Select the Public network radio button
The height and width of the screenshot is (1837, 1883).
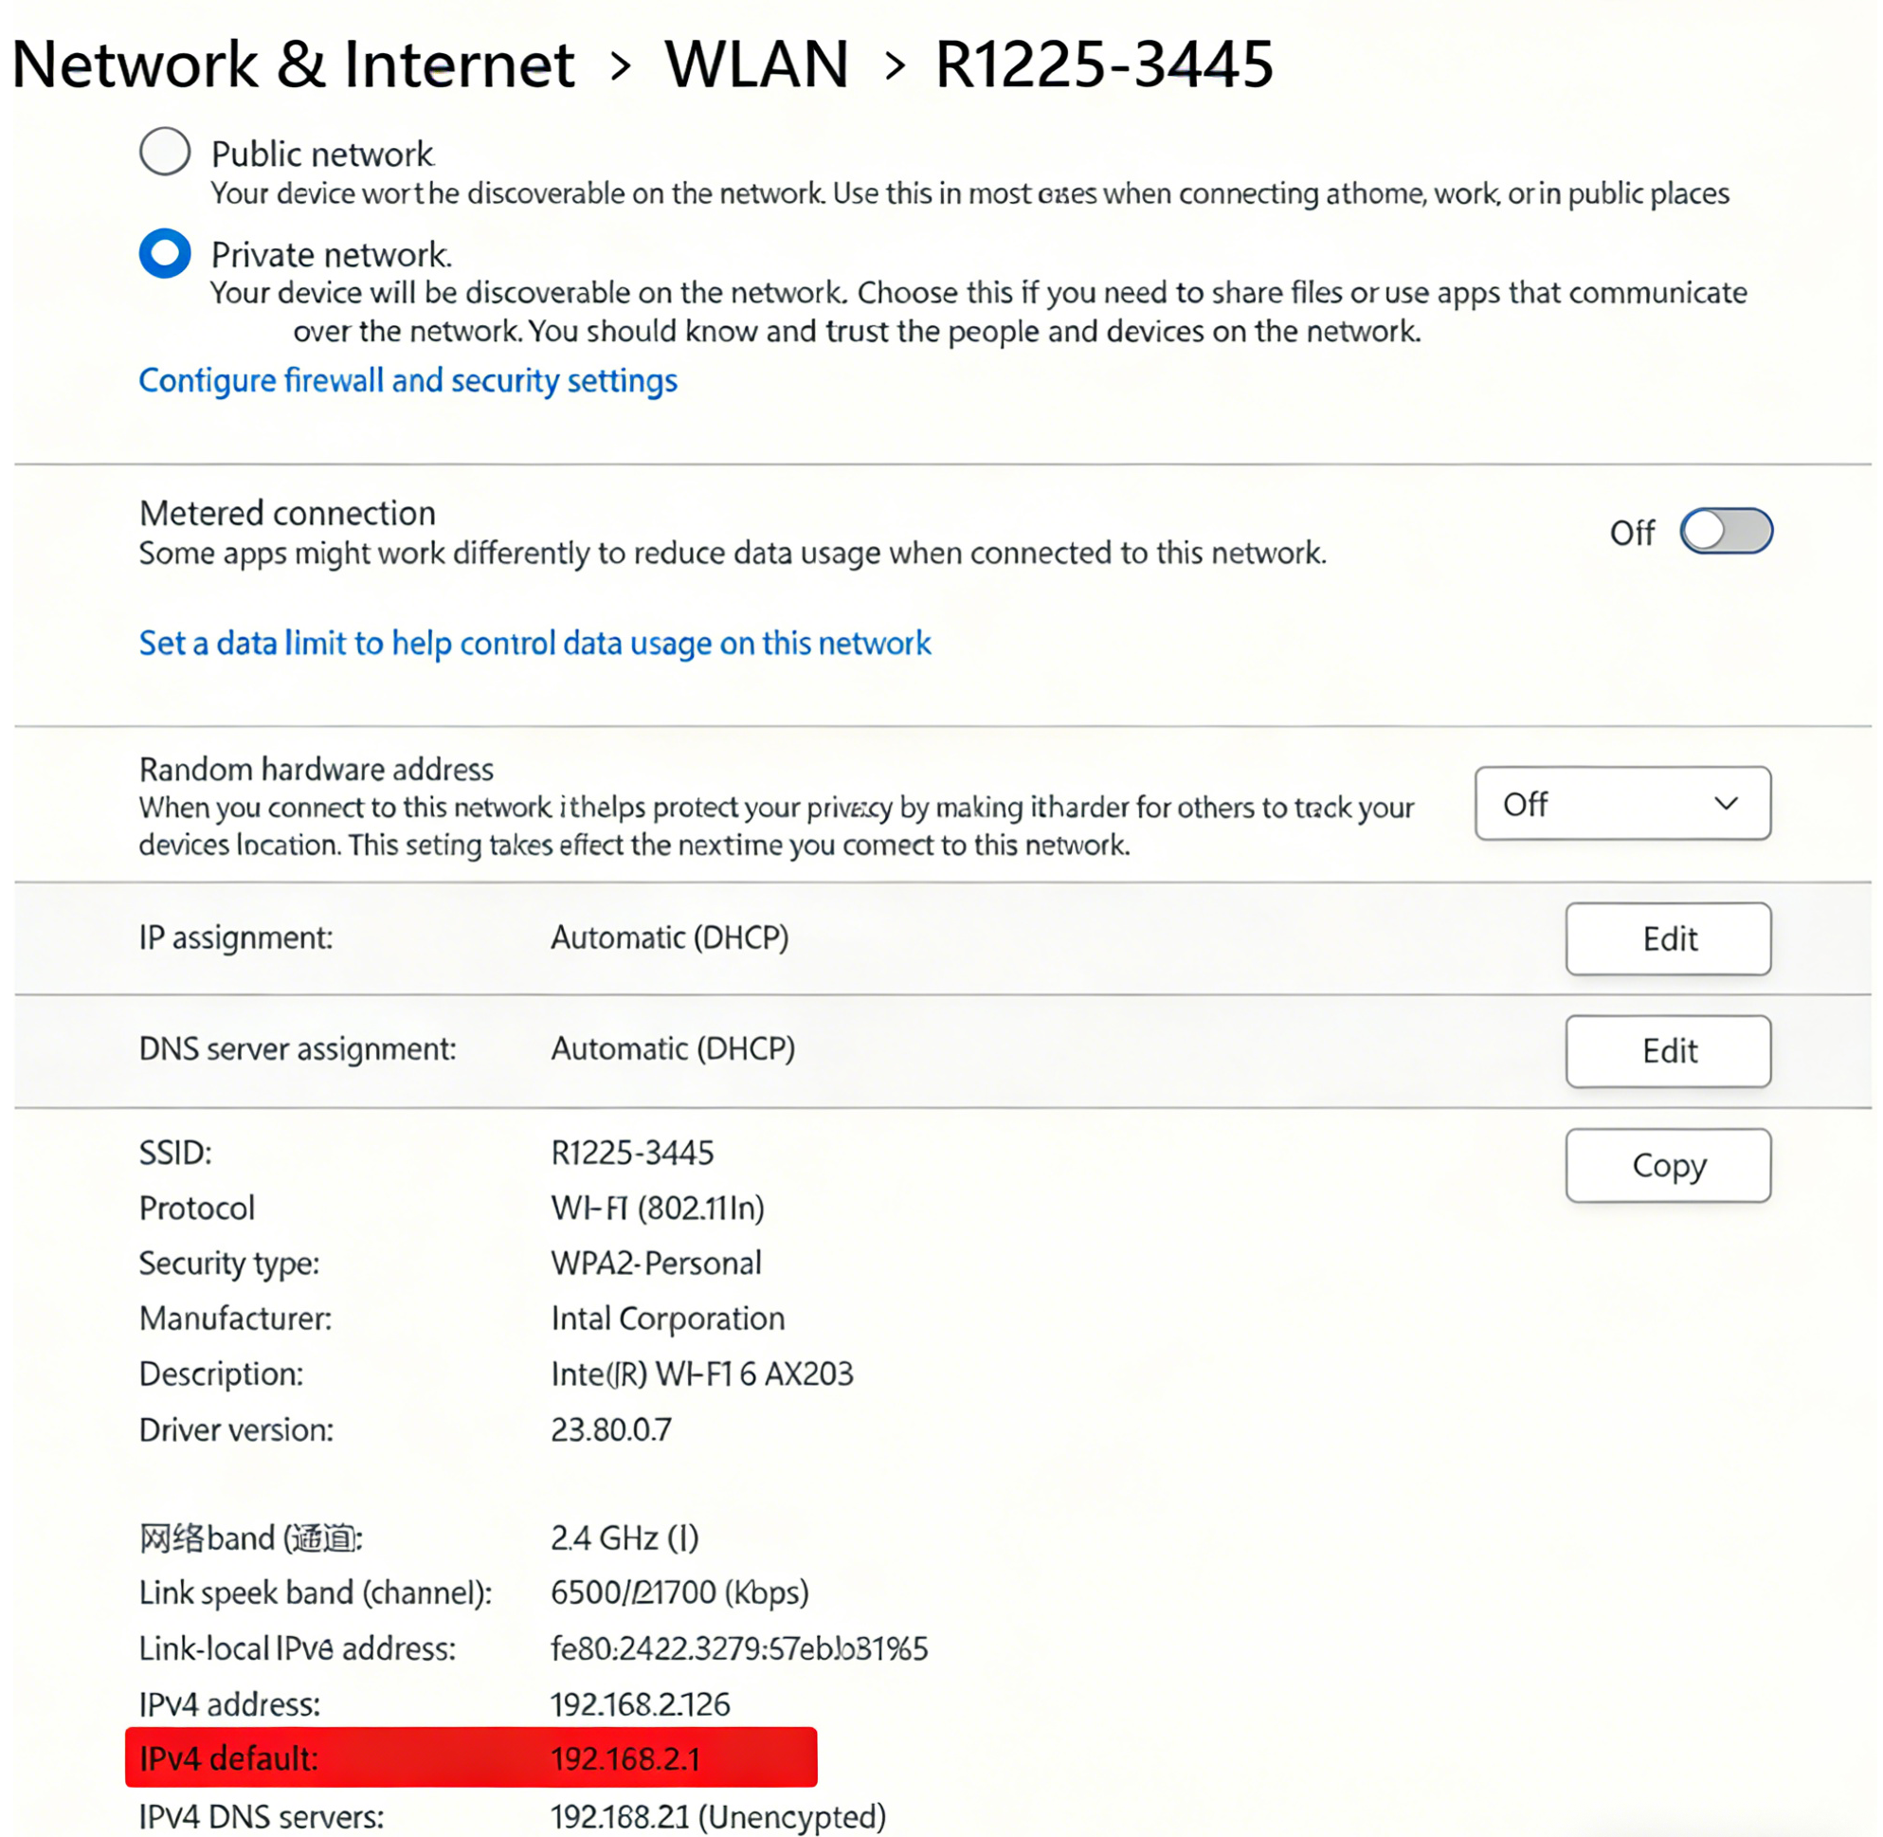(165, 152)
